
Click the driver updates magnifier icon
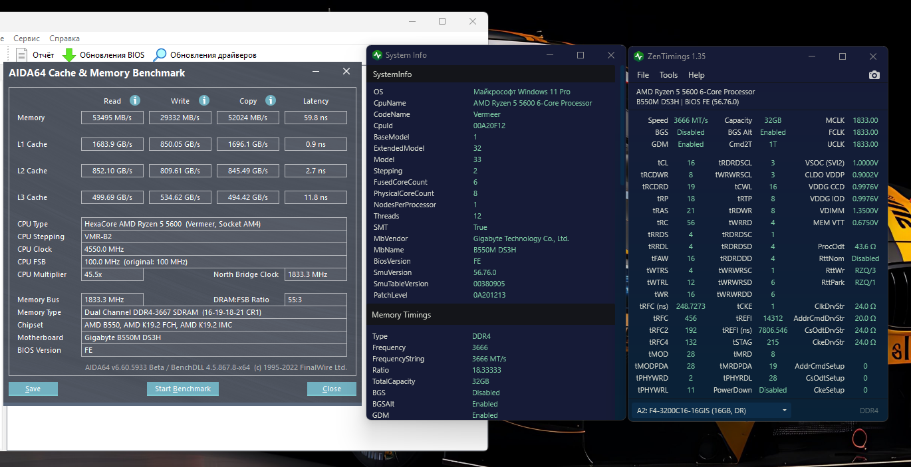click(x=160, y=54)
